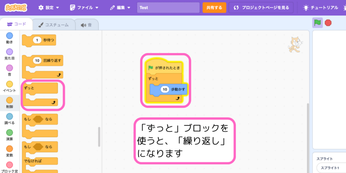Switch to the コスチューム tab
The height and width of the screenshot is (173, 346).
click(x=53, y=25)
